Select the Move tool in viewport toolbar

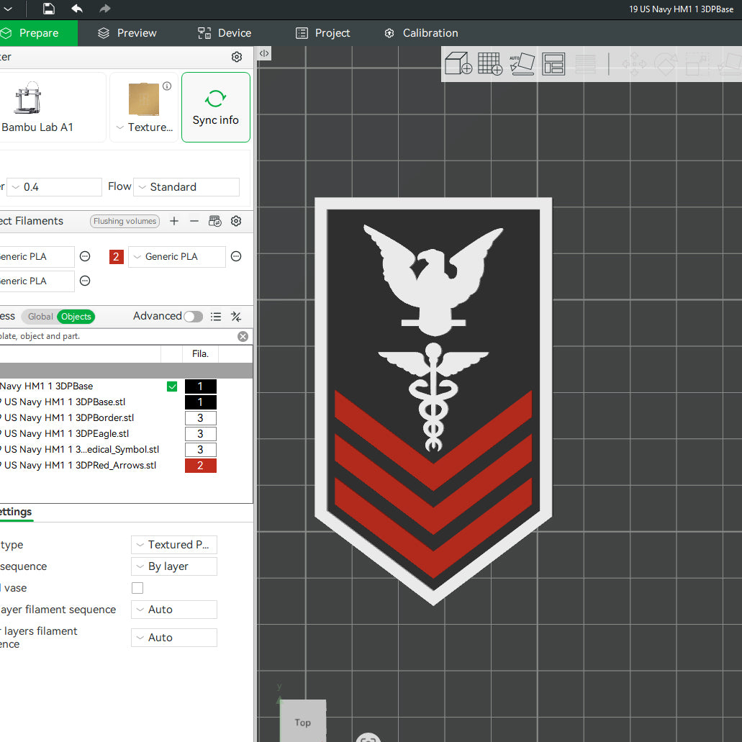(x=634, y=63)
